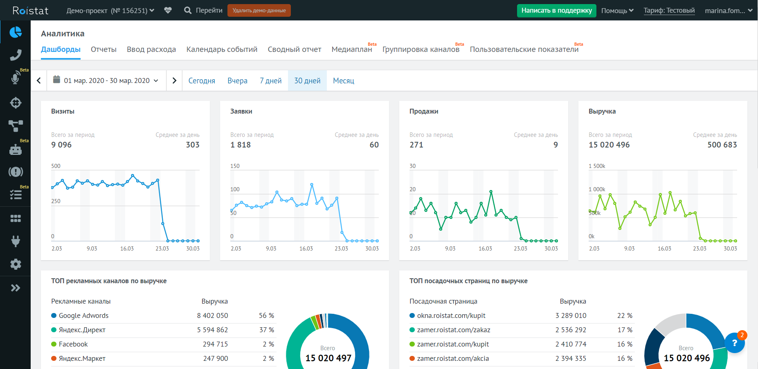Go to previous date period arrow

coord(39,81)
